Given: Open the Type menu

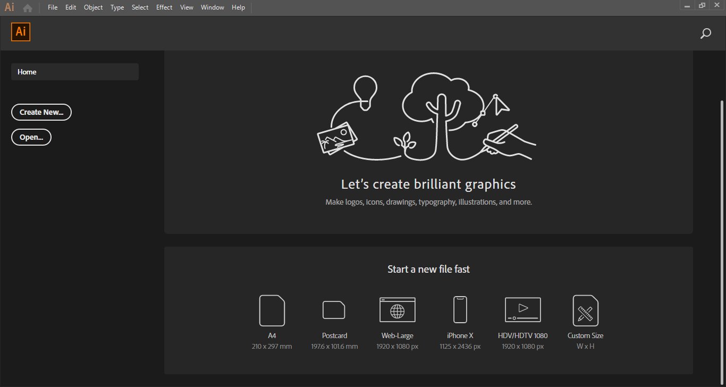Looking at the screenshot, I should [117, 7].
